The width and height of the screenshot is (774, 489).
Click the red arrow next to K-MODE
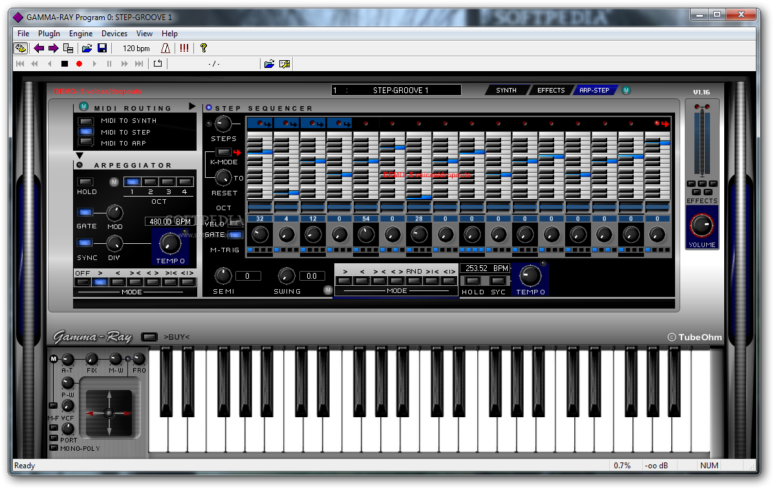click(x=237, y=152)
